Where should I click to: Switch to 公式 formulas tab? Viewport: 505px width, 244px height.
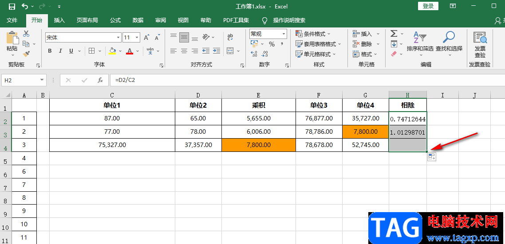click(x=115, y=20)
